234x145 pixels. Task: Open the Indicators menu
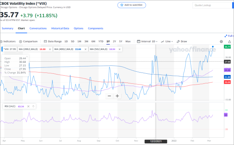[8, 41]
